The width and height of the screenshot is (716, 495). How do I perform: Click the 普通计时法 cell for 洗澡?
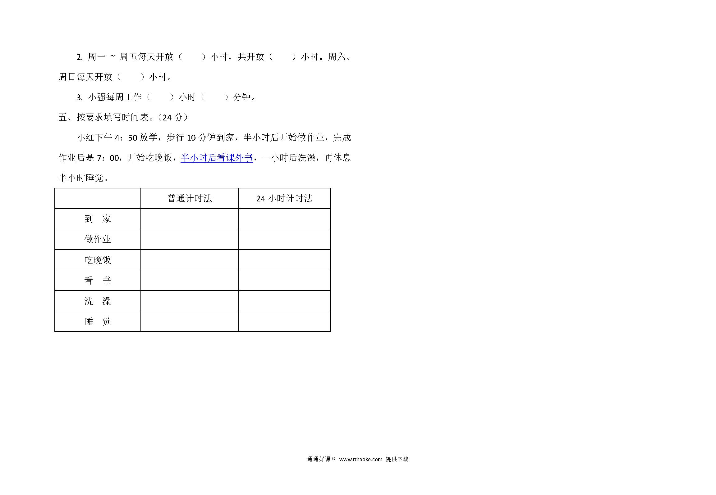[x=190, y=301]
